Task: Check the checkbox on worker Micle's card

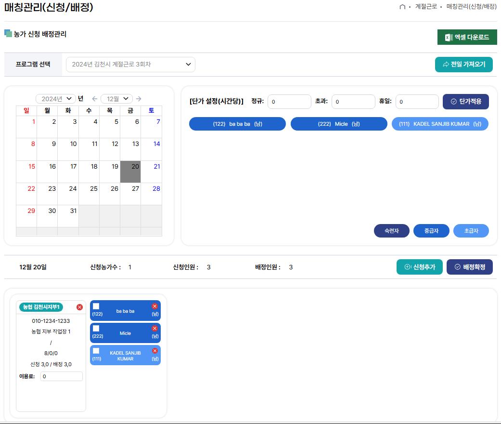Action: [x=96, y=328]
